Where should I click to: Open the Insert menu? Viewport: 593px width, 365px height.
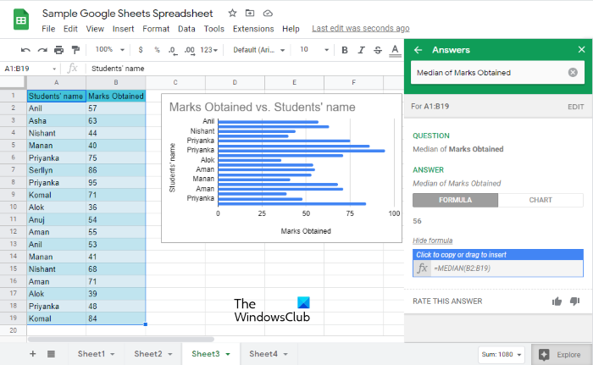point(124,29)
